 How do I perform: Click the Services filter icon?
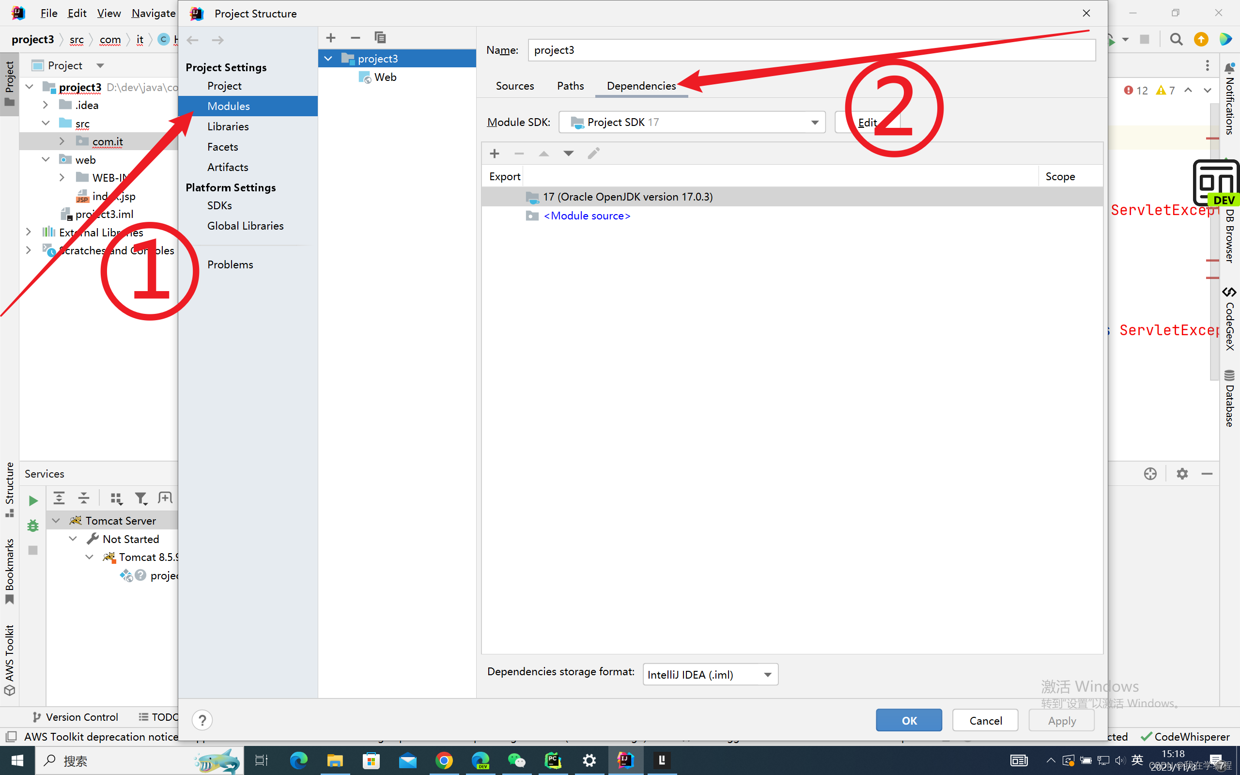click(140, 498)
